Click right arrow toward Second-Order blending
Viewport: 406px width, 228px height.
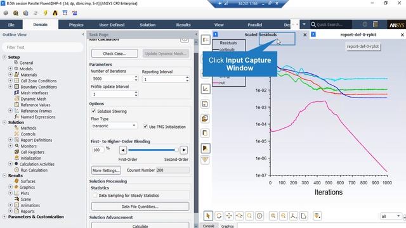183,150
